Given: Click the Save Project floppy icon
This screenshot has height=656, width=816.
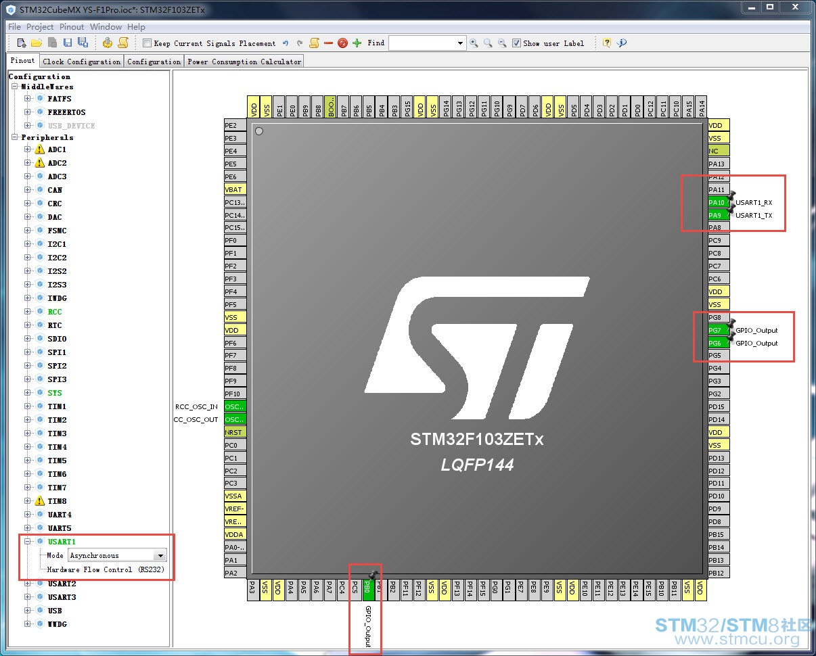Looking at the screenshot, I should pyautogui.click(x=68, y=43).
